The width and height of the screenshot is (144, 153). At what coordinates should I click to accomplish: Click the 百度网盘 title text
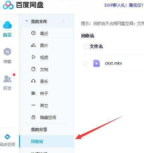(30, 5)
